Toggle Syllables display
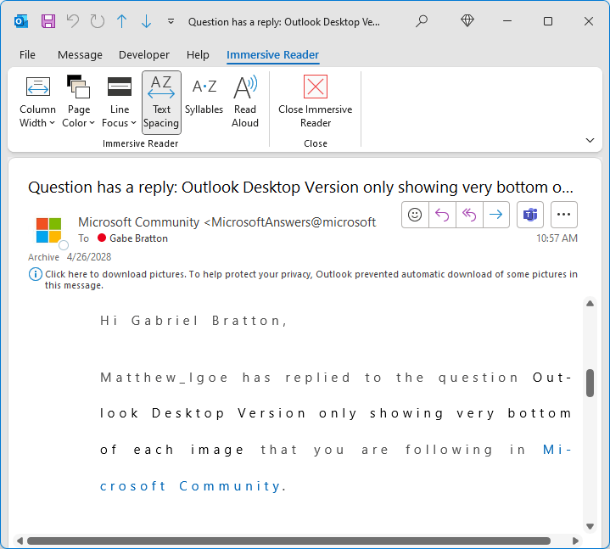The height and width of the screenshot is (549, 610). click(204, 103)
